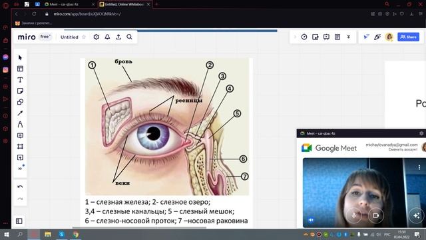This screenshot has height=240, width=426.
Task: Go back in browser history
Action: [x=17, y=13]
